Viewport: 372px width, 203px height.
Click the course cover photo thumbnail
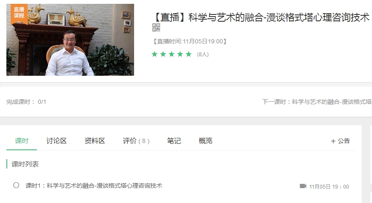pyautogui.click(x=70, y=40)
